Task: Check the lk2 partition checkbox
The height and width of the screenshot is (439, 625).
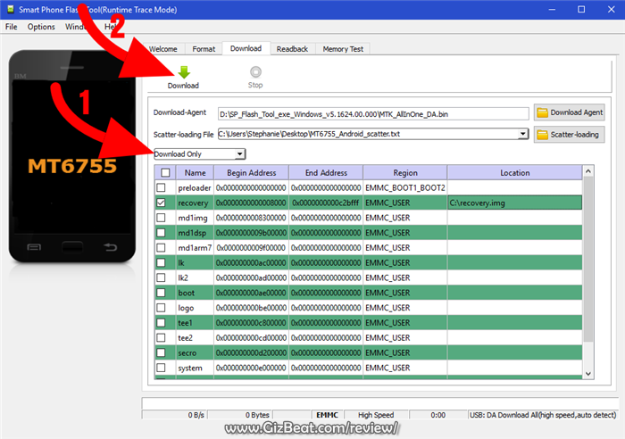Action: (161, 277)
